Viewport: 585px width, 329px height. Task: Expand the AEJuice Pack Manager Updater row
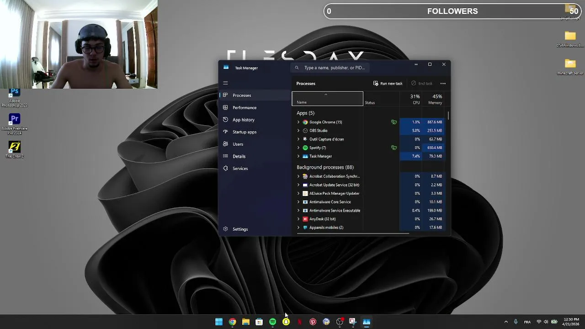298,193
